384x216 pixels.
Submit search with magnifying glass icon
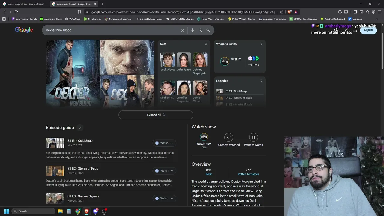[208, 30]
